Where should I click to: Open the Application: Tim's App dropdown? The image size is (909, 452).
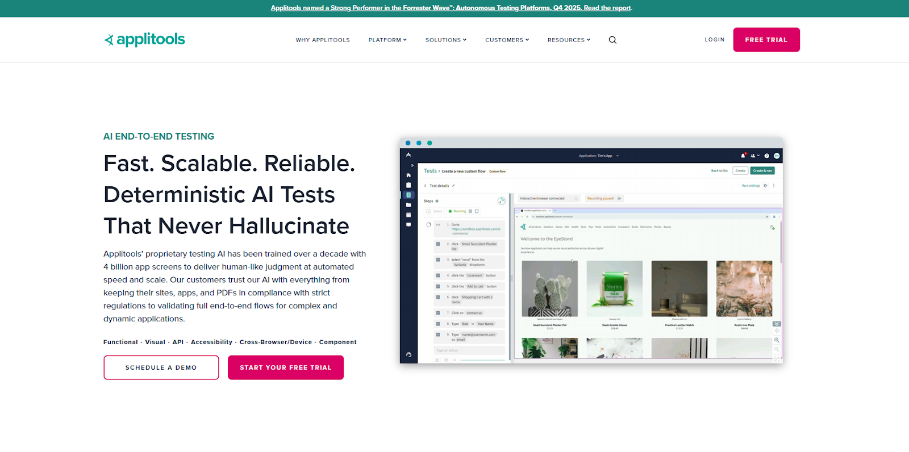pyautogui.click(x=599, y=156)
